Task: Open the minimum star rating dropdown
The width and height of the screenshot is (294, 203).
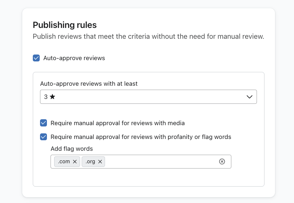Action: tap(148, 97)
